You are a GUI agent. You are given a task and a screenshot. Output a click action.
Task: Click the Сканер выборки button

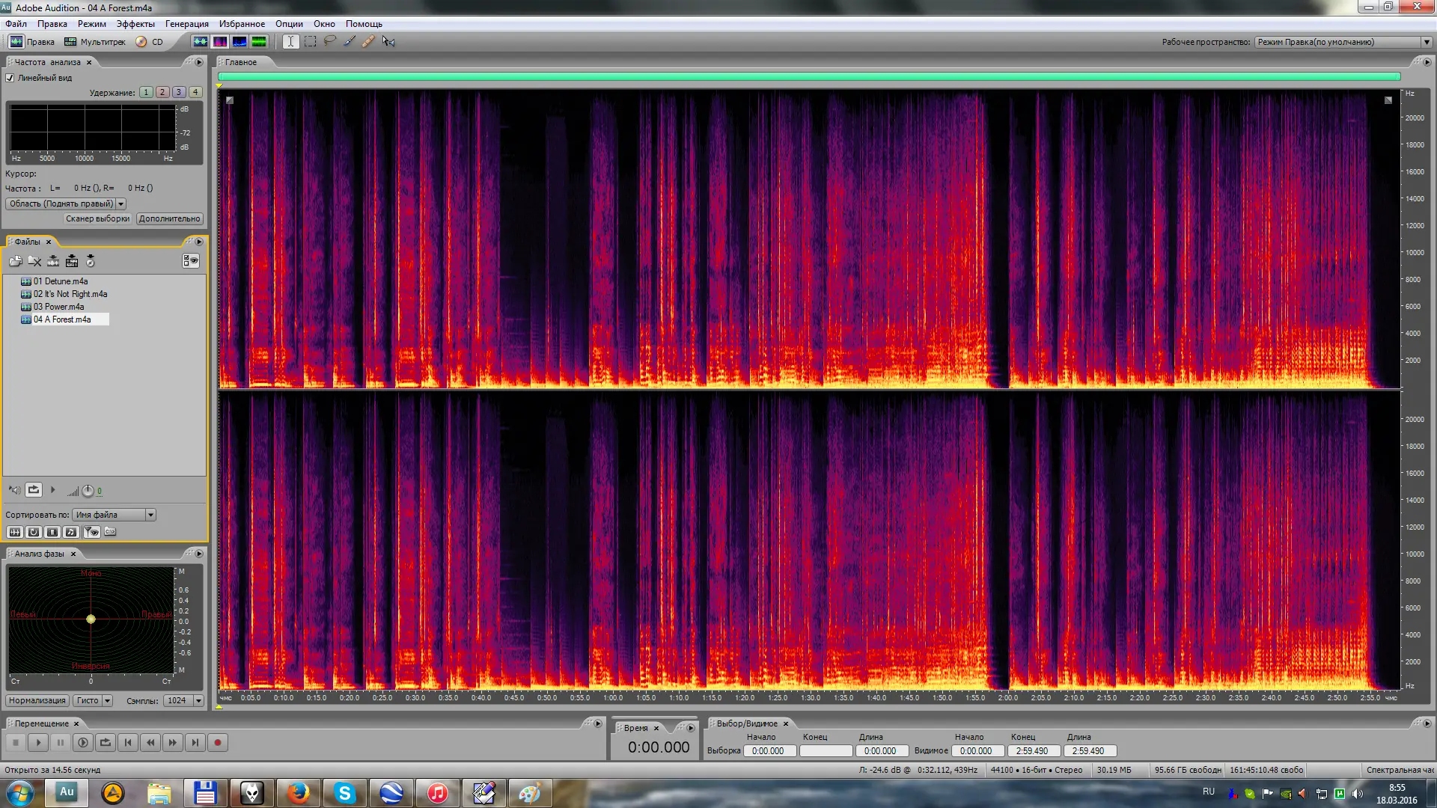click(x=97, y=219)
